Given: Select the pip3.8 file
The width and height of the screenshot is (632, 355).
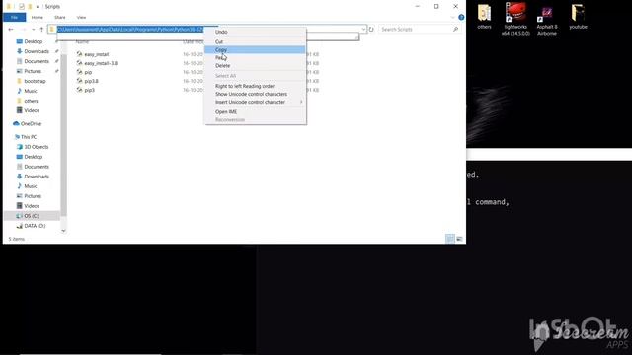Looking at the screenshot, I should tap(91, 81).
